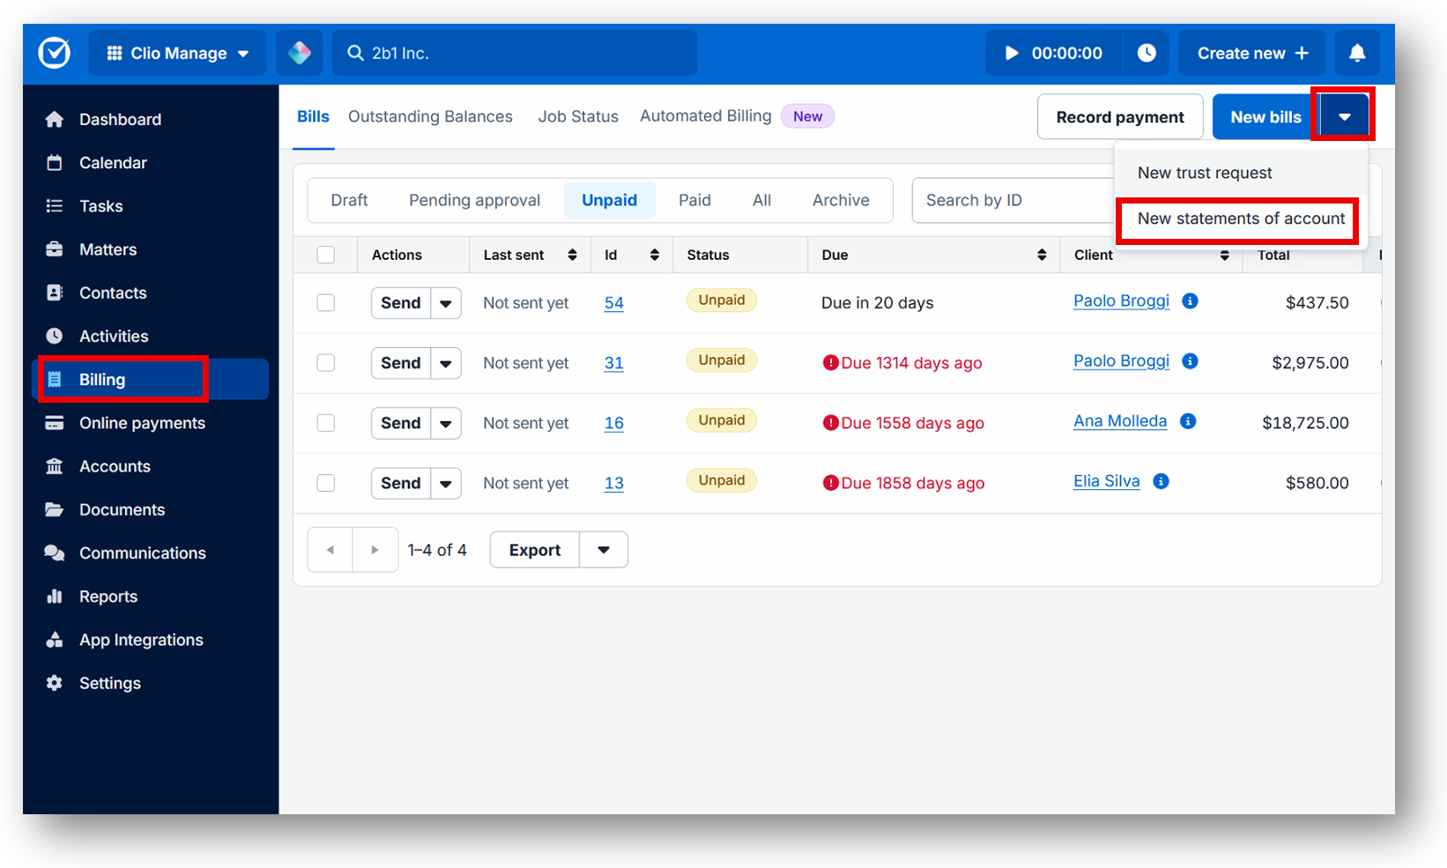Open the Dashboard from the sidebar

tap(120, 119)
